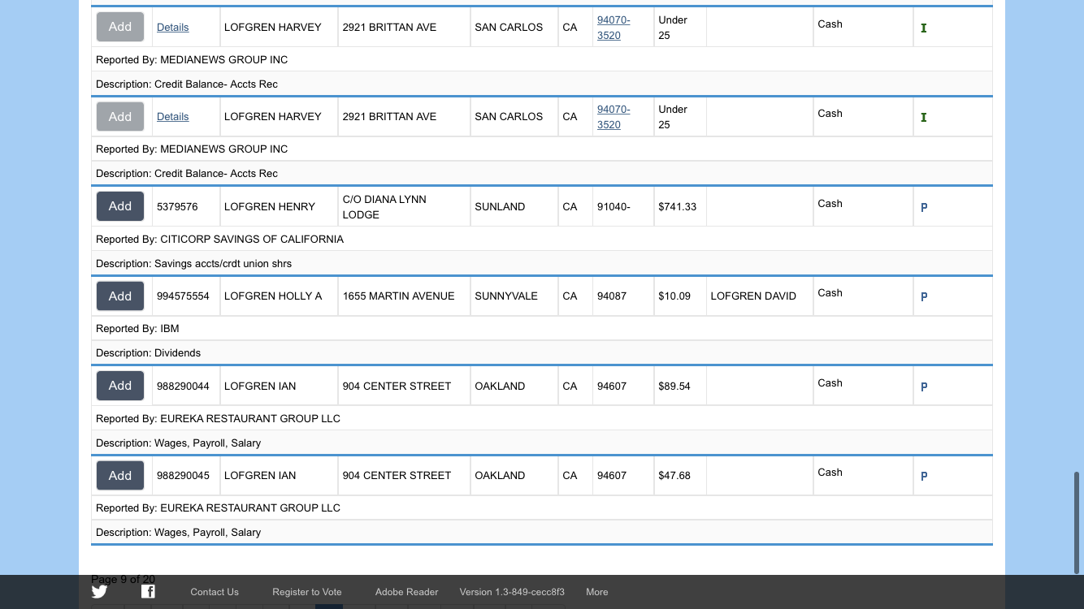Select co-owner LOFGREN DAVID
Screen dimensions: 1084x609
click(x=753, y=296)
